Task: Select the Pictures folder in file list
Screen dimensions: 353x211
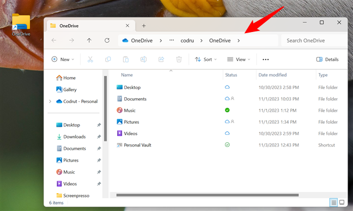Action: 128,122
